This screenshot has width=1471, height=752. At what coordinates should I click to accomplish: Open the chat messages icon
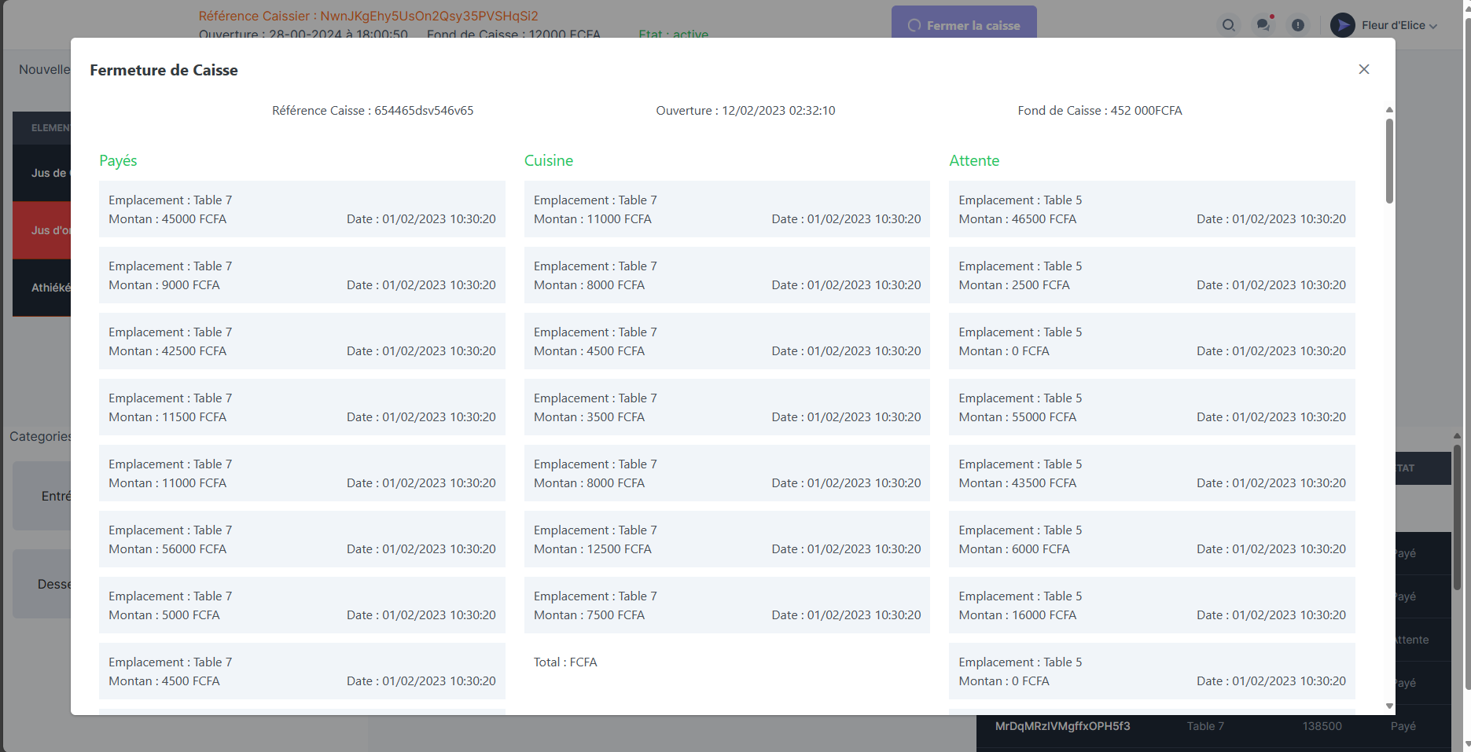1263,24
